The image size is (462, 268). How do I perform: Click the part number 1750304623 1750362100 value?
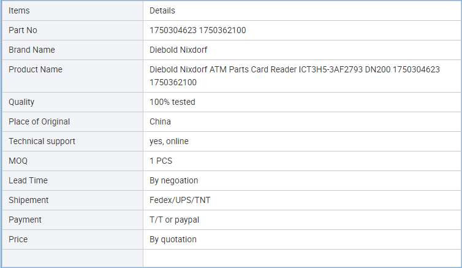click(x=198, y=31)
